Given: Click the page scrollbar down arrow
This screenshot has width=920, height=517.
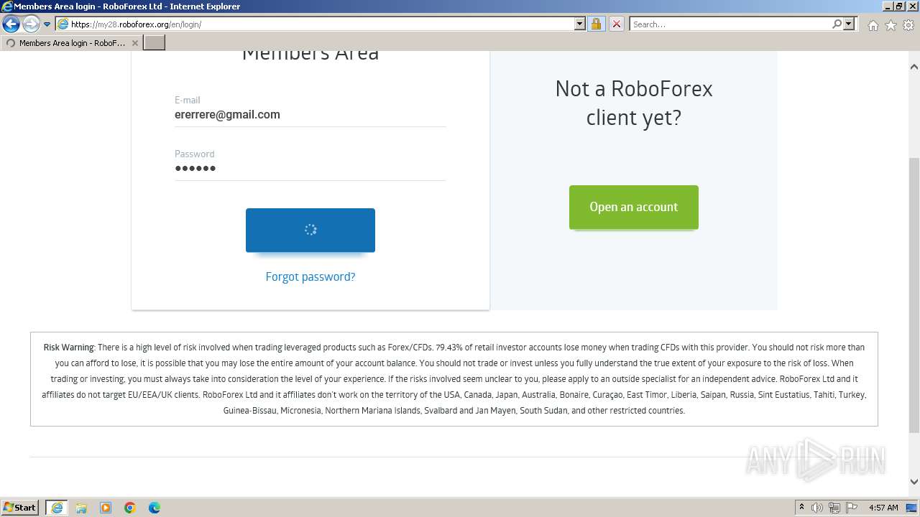Looking at the screenshot, I should point(914,482).
